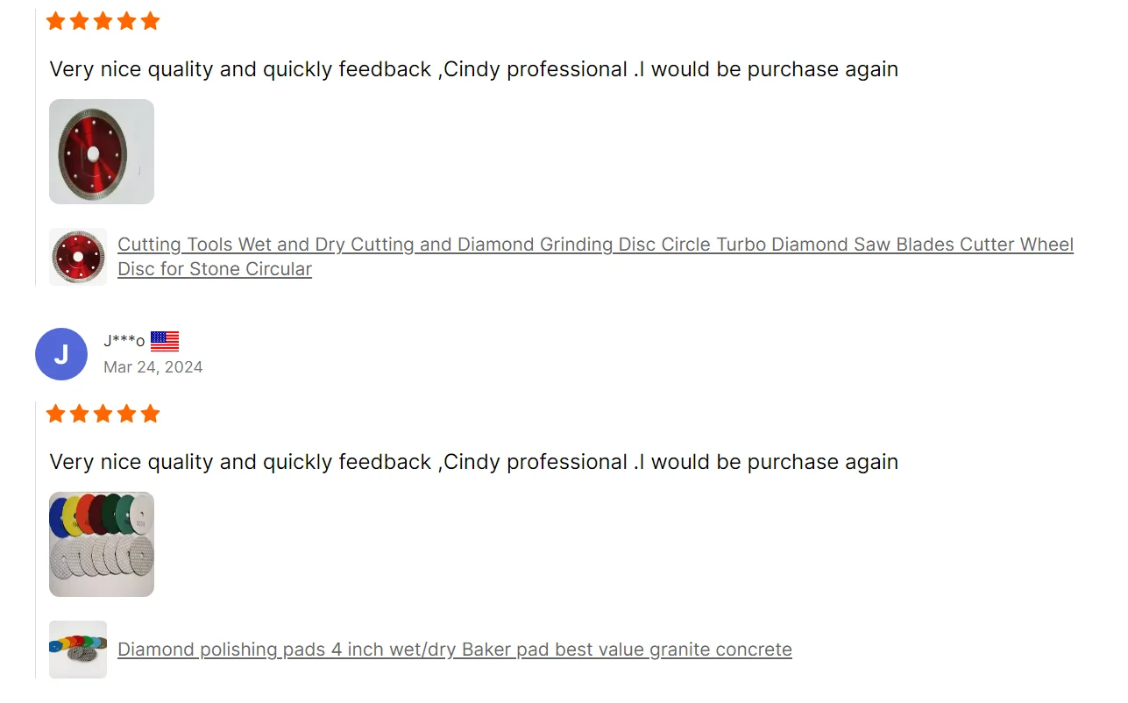Click fifth star of the top review rating
The image size is (1128, 703).
coord(151,21)
